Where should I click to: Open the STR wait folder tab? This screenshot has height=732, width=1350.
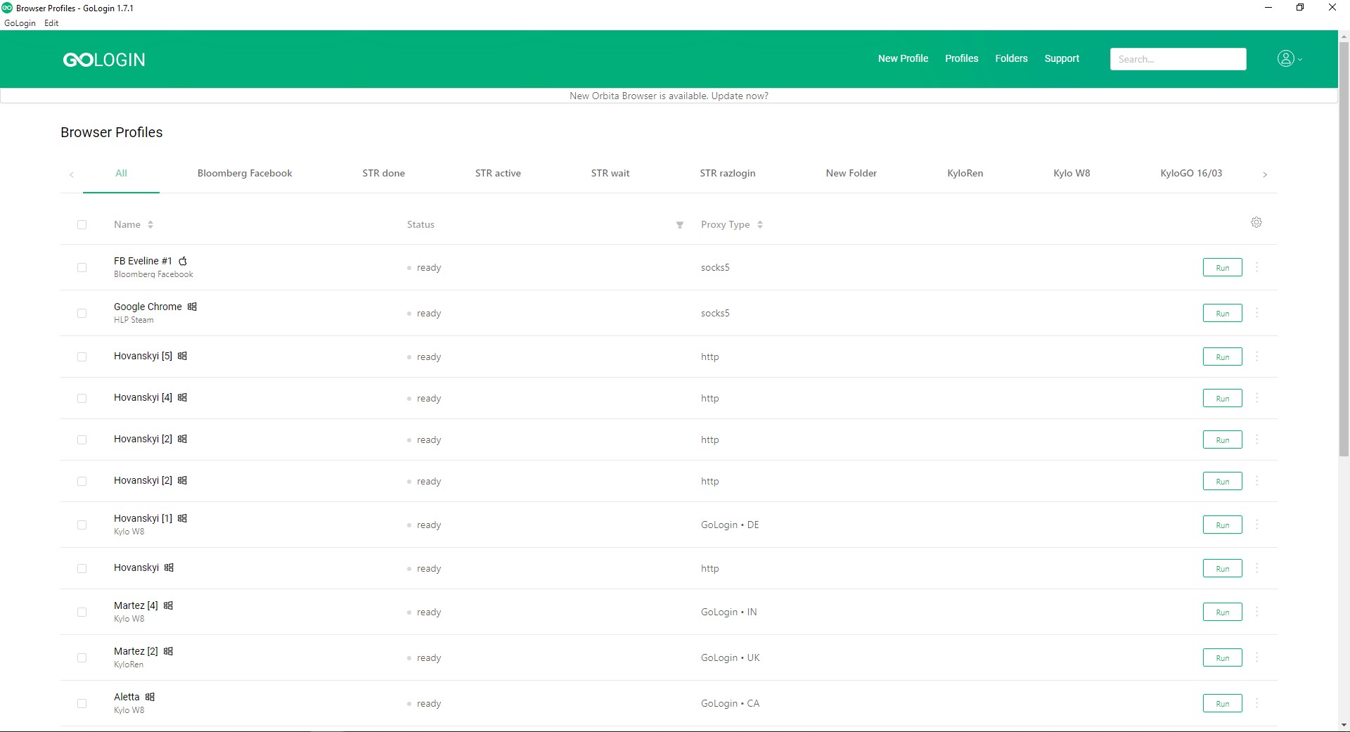point(610,173)
